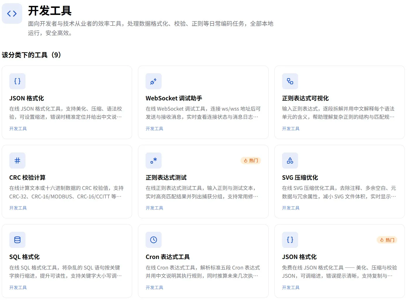
Task: Open JSON 格式化 title above '免费在线 JSON 格式化工具'
Action: 299,257
